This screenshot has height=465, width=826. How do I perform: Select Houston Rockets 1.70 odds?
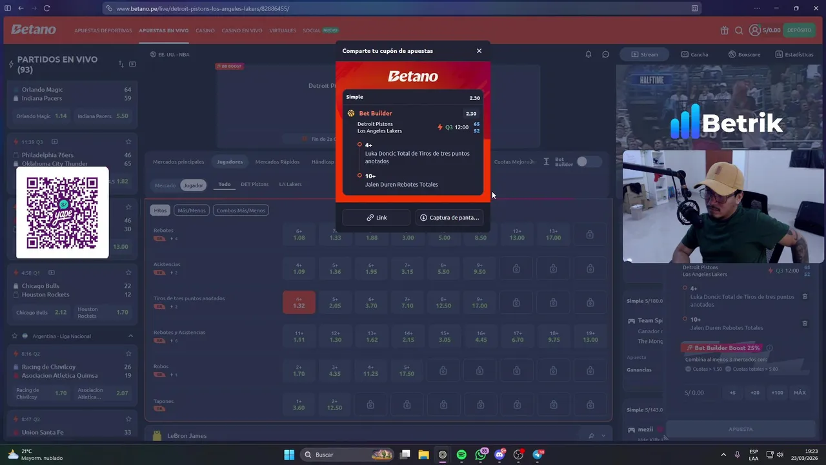tap(103, 313)
